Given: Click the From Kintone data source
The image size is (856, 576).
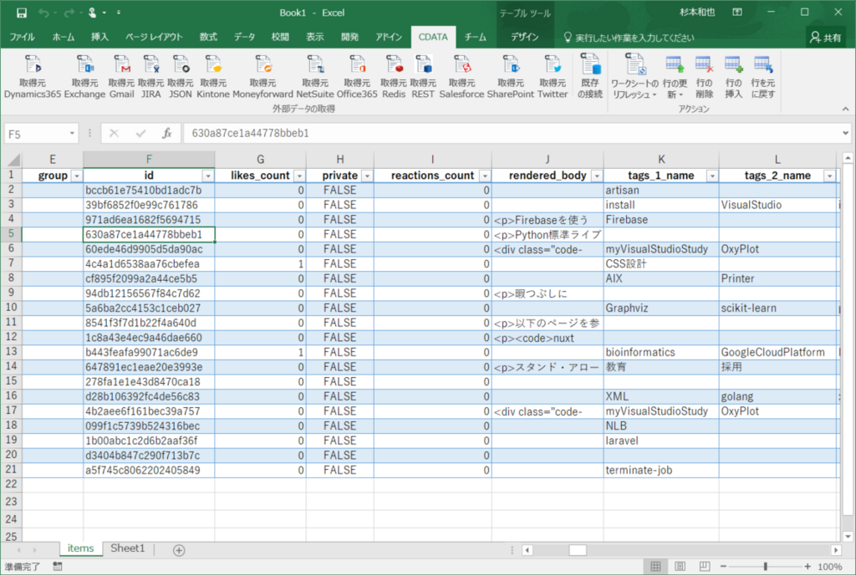Looking at the screenshot, I should (213, 76).
